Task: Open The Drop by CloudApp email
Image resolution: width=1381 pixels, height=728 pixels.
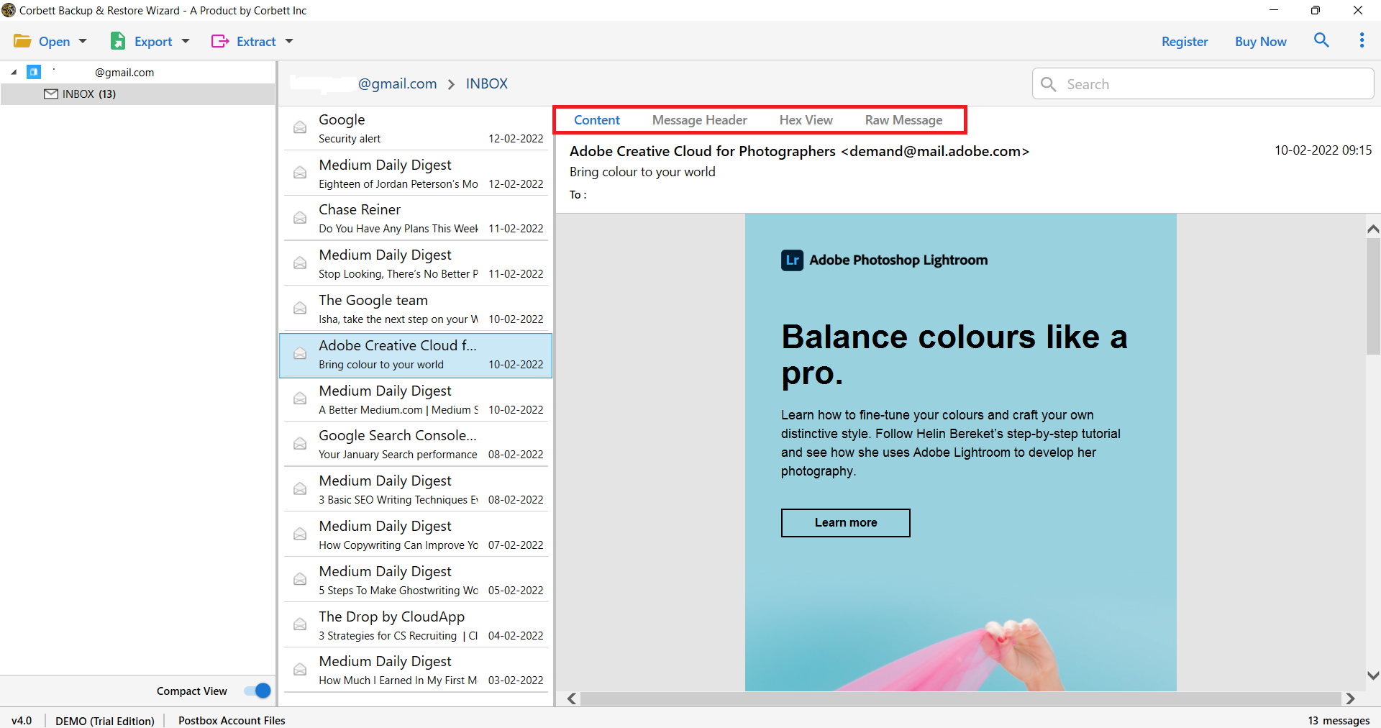Action: coord(416,625)
